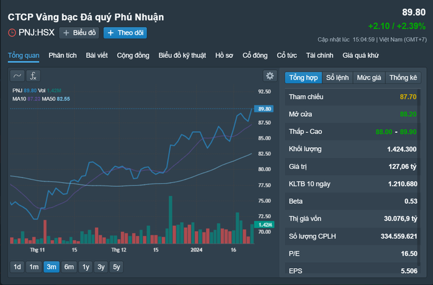Open the Cổ đông tab
Screen dimensions: 433x285
[x=255, y=55]
